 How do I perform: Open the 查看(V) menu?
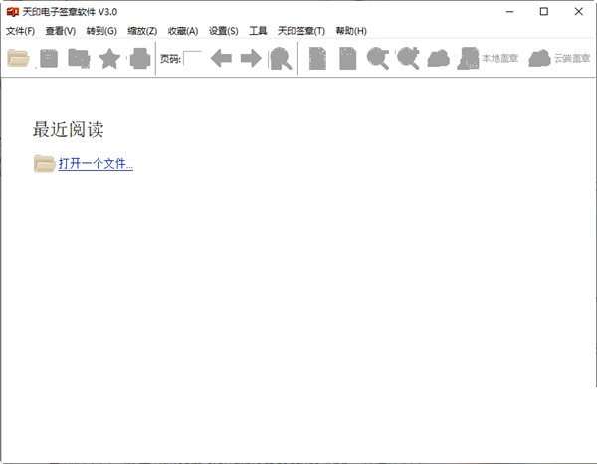[x=60, y=31]
